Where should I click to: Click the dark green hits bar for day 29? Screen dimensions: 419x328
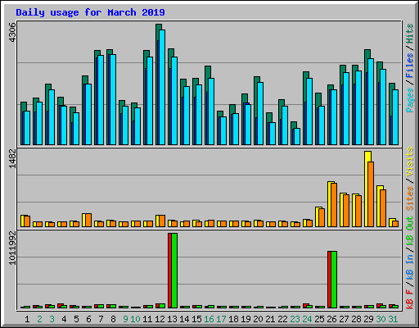pyautogui.click(x=367, y=55)
